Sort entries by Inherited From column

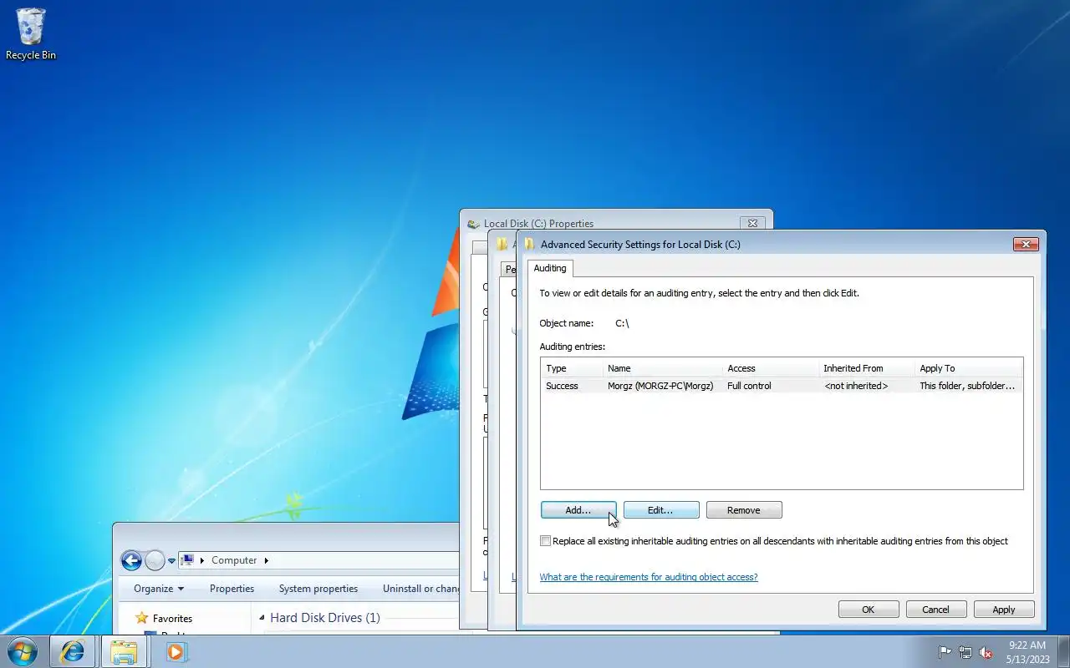[867, 368]
